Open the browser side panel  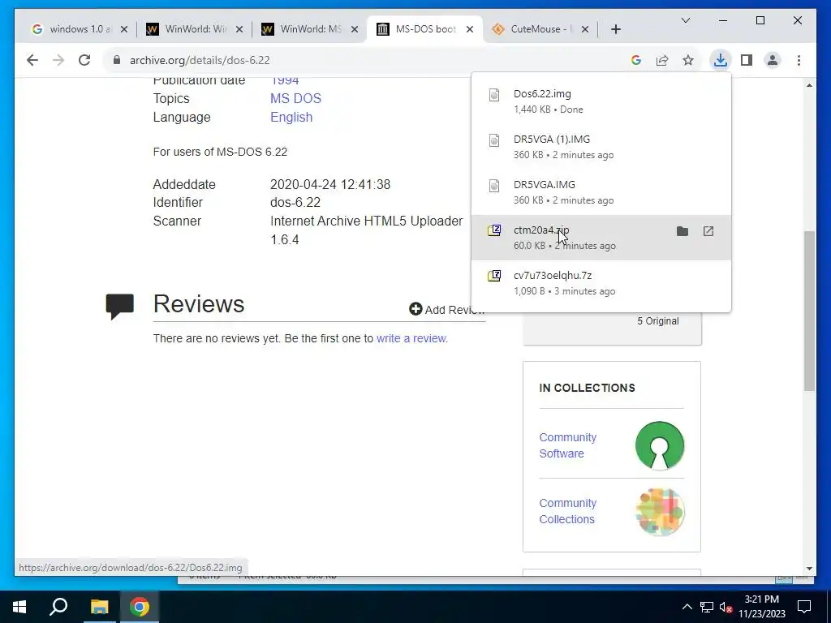(747, 60)
